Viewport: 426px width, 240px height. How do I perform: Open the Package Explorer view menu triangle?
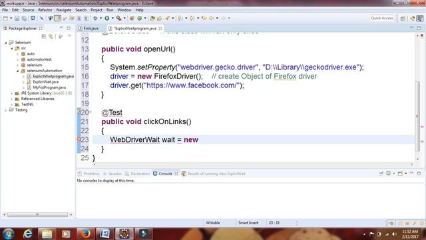point(69,36)
